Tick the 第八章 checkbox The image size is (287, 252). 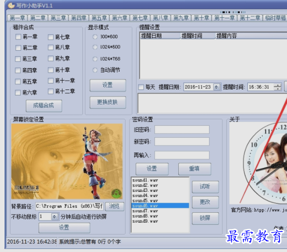[51, 48]
